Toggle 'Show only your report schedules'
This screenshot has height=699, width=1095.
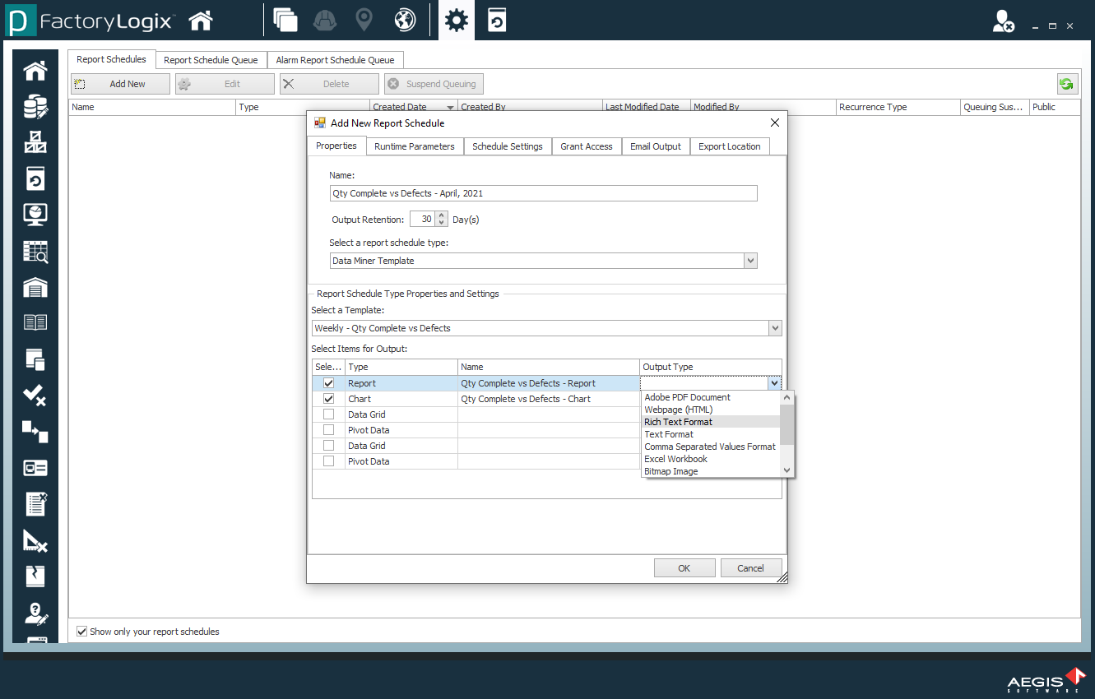pos(81,631)
